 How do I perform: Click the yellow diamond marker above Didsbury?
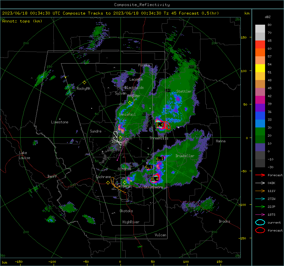coord(121,138)
